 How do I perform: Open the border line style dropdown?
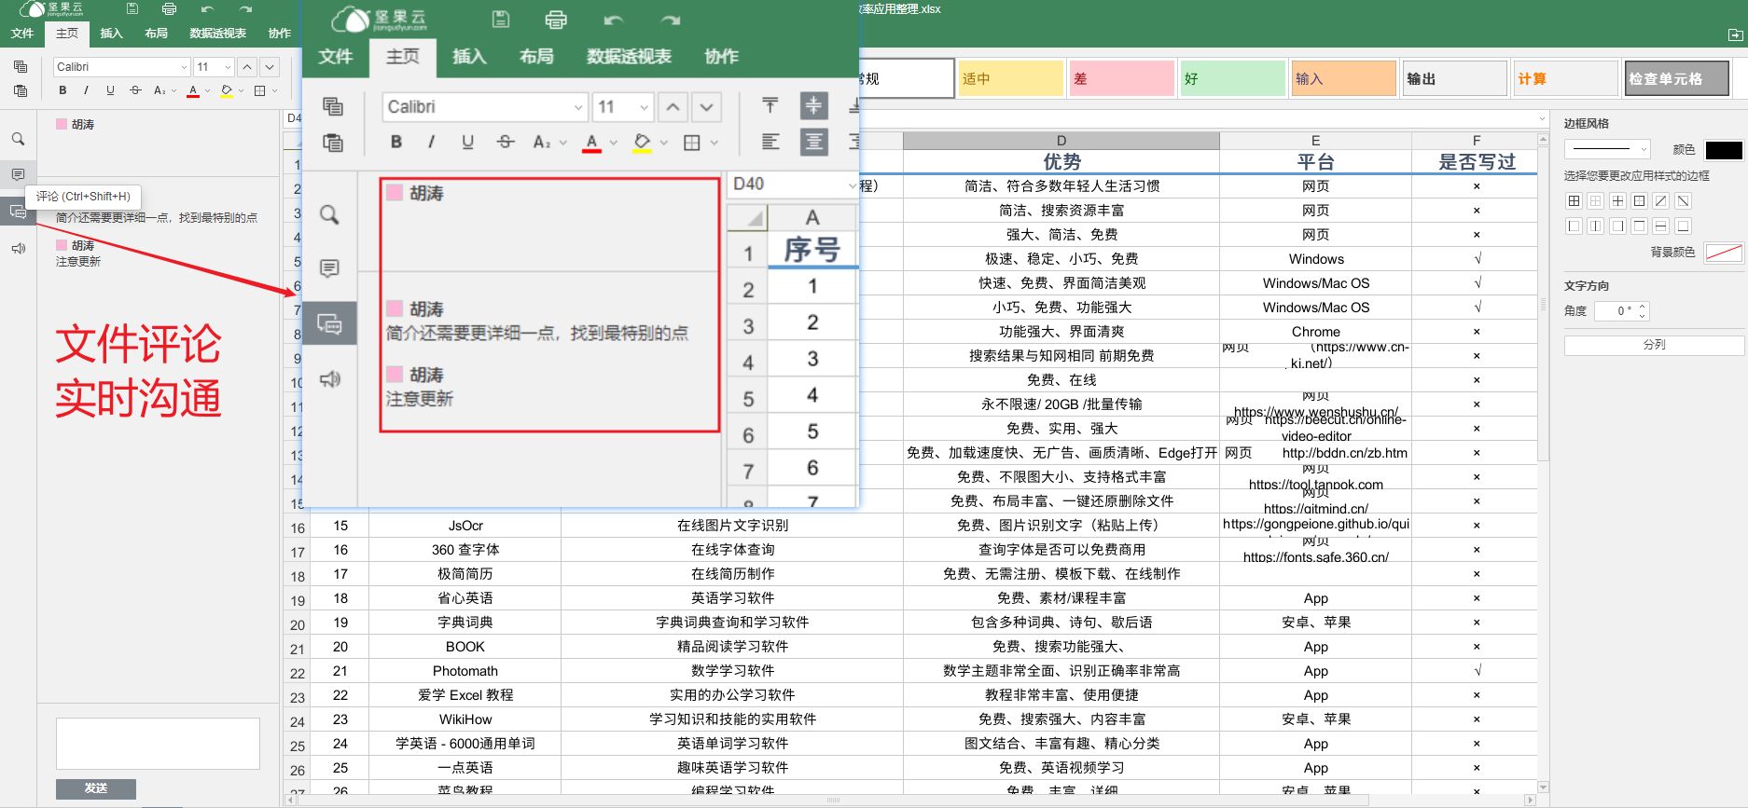click(x=1607, y=149)
